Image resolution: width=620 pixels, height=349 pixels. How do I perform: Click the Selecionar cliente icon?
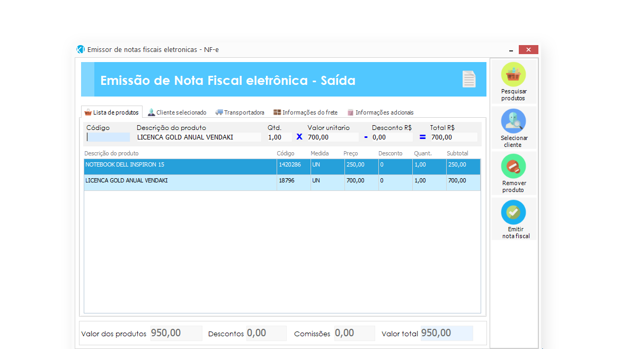(x=513, y=122)
